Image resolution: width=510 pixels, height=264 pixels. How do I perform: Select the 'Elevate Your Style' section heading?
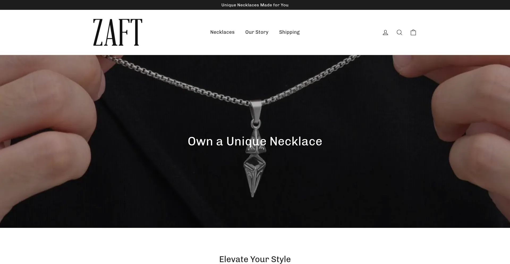click(x=255, y=259)
